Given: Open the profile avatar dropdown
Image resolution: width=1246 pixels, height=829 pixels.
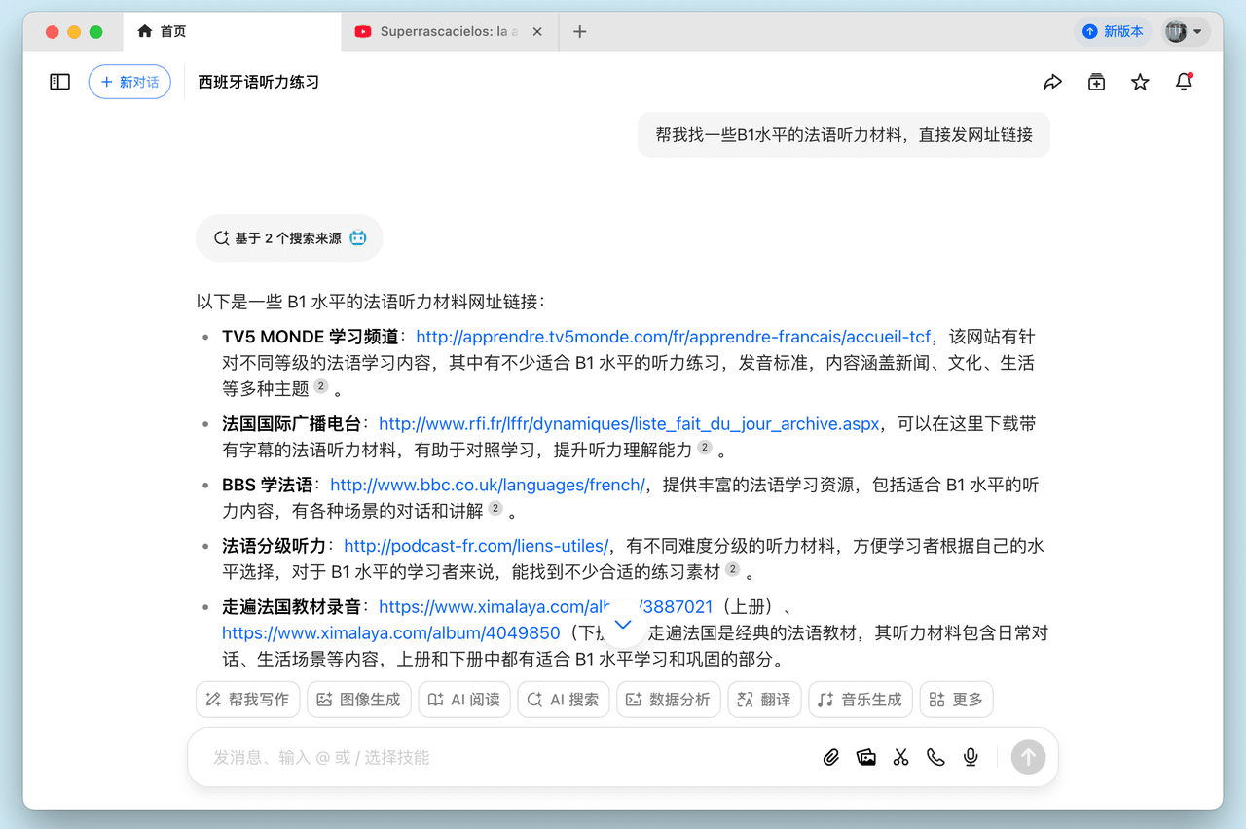Looking at the screenshot, I should point(1184,32).
